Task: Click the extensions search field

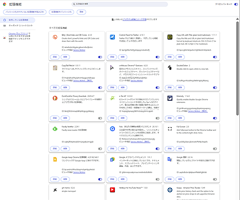Action: 119,4
